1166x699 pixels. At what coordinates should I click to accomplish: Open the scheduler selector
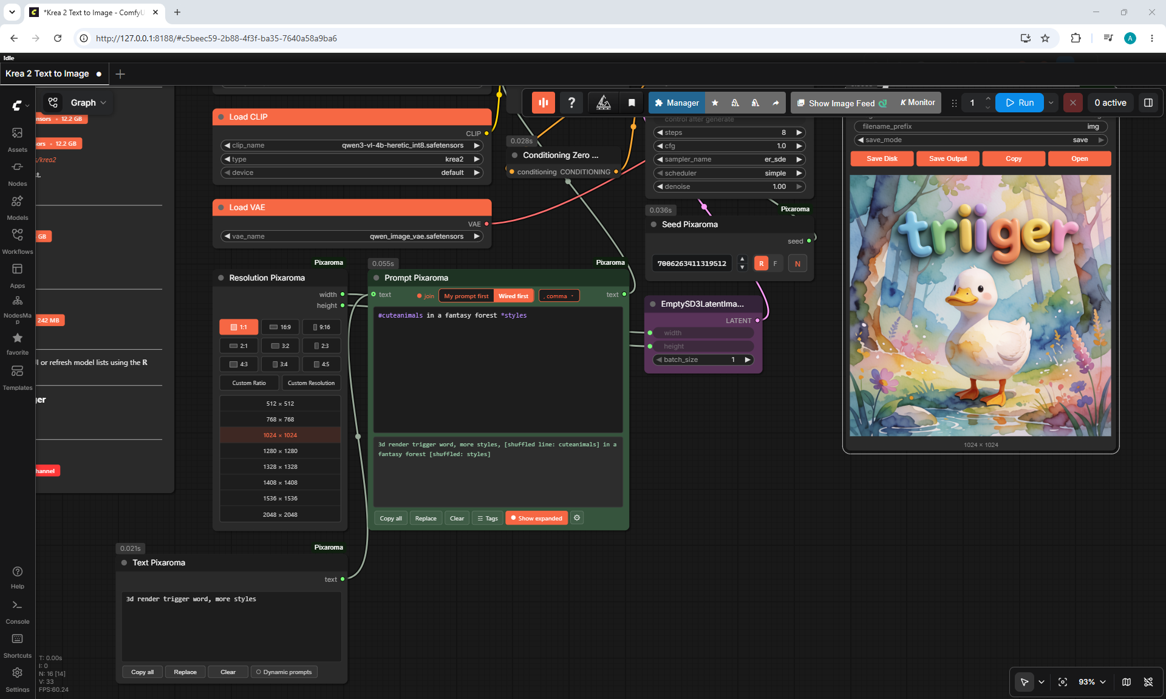coord(729,173)
